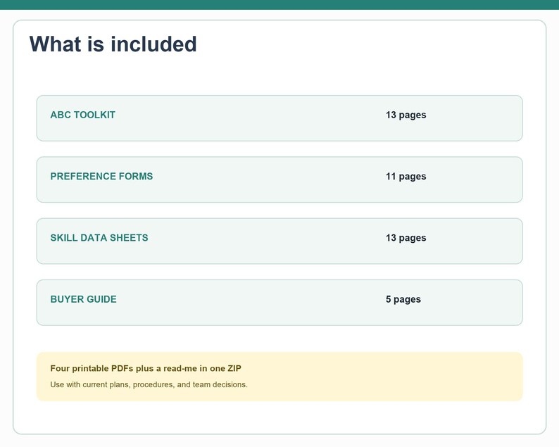Image resolution: width=559 pixels, height=447 pixels.
Task: Select the PREFERENCE FORMS title
Action: coord(101,176)
